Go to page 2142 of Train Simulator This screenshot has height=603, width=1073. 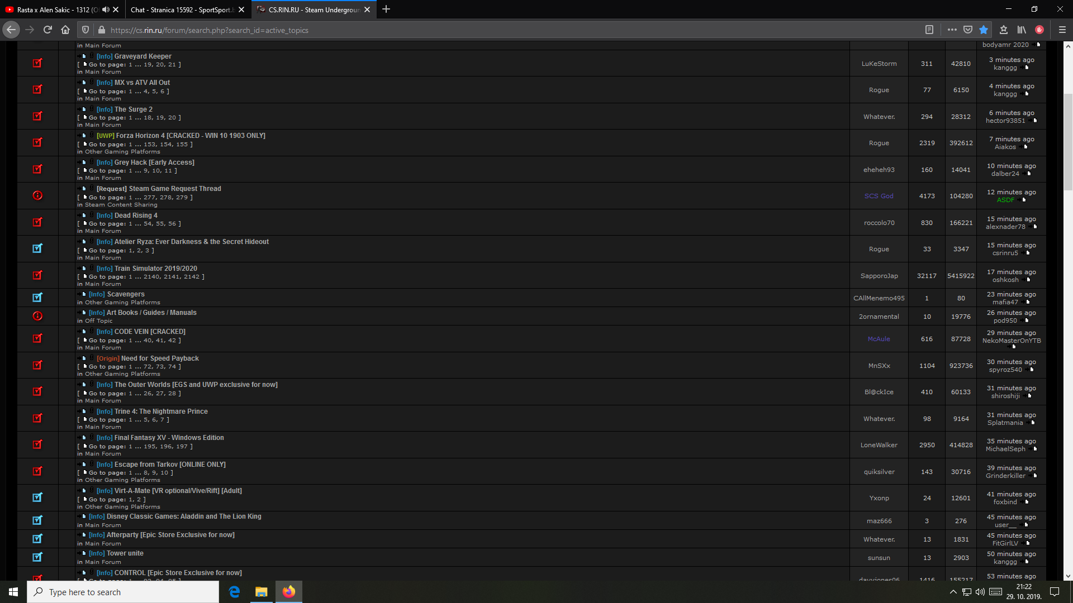click(191, 277)
